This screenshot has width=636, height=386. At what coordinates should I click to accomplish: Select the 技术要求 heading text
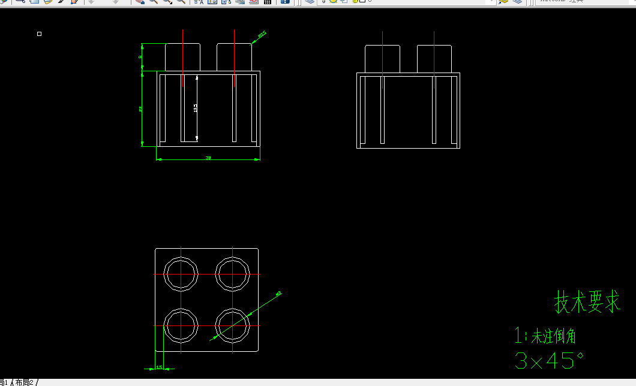tap(587, 301)
